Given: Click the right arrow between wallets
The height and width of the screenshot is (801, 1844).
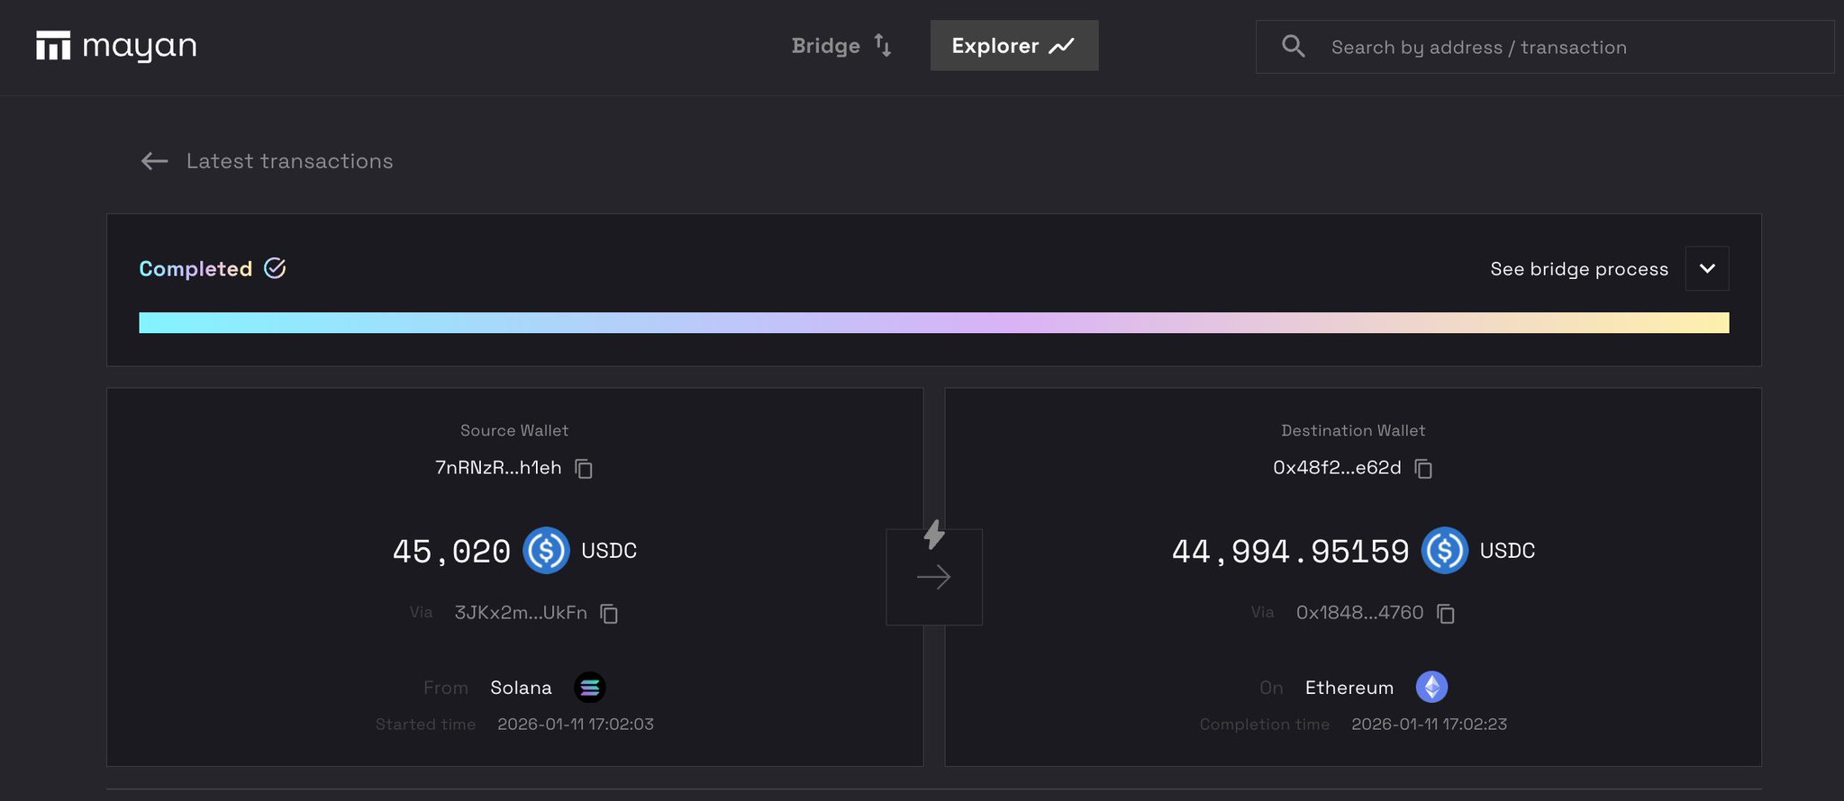Looking at the screenshot, I should tap(934, 577).
